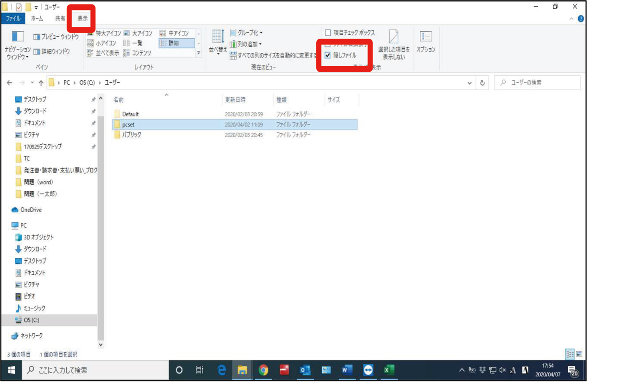The image size is (627, 382).
Task: Click 選択した項目を表示しない icon
Action: 393,38
